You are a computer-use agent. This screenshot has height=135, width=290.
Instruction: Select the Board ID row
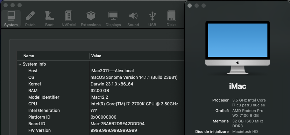point(101,124)
